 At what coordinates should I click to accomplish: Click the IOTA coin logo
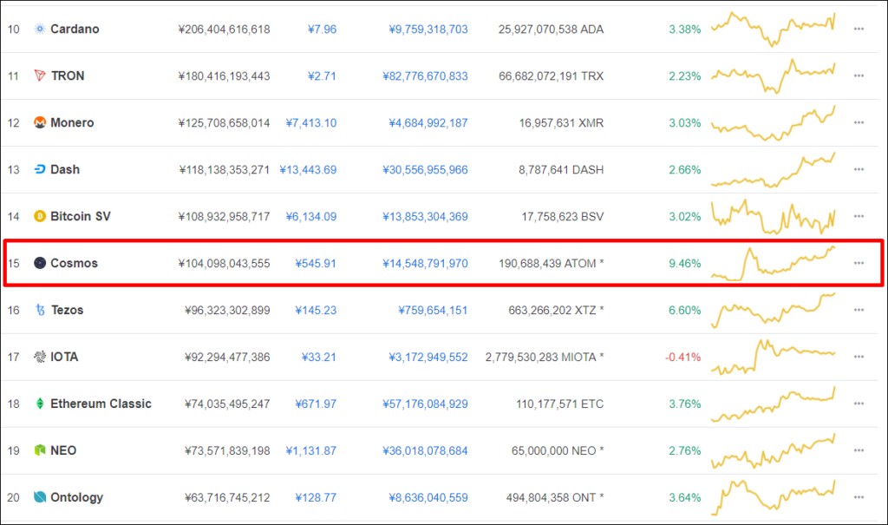40,357
